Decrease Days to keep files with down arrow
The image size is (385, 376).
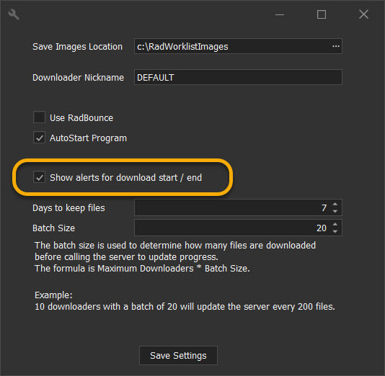tap(335, 212)
